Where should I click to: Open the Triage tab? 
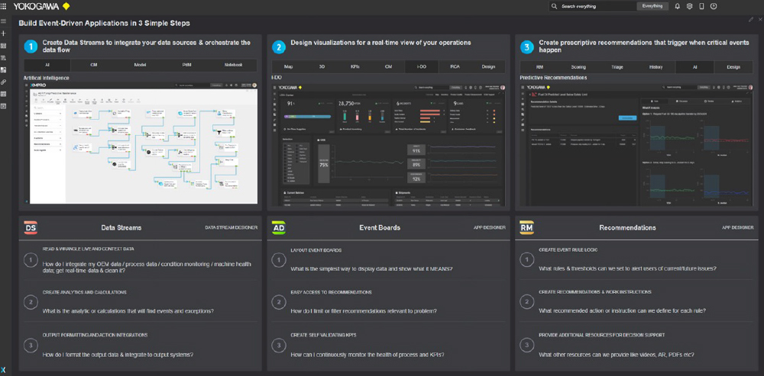coord(617,66)
